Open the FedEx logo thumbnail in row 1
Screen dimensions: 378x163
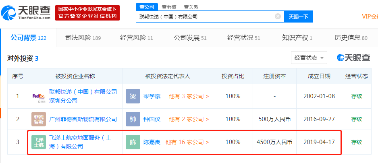(39, 96)
